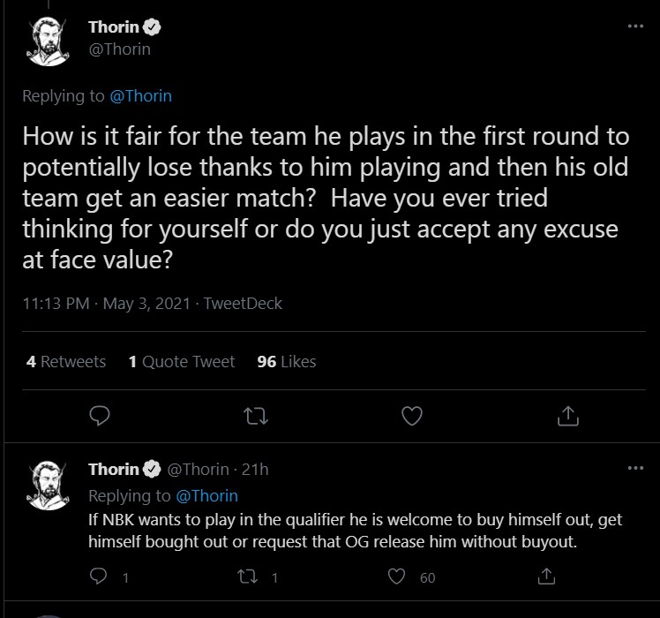This screenshot has width=660, height=618.
Task: View the 96 Likes list
Action: 286,361
